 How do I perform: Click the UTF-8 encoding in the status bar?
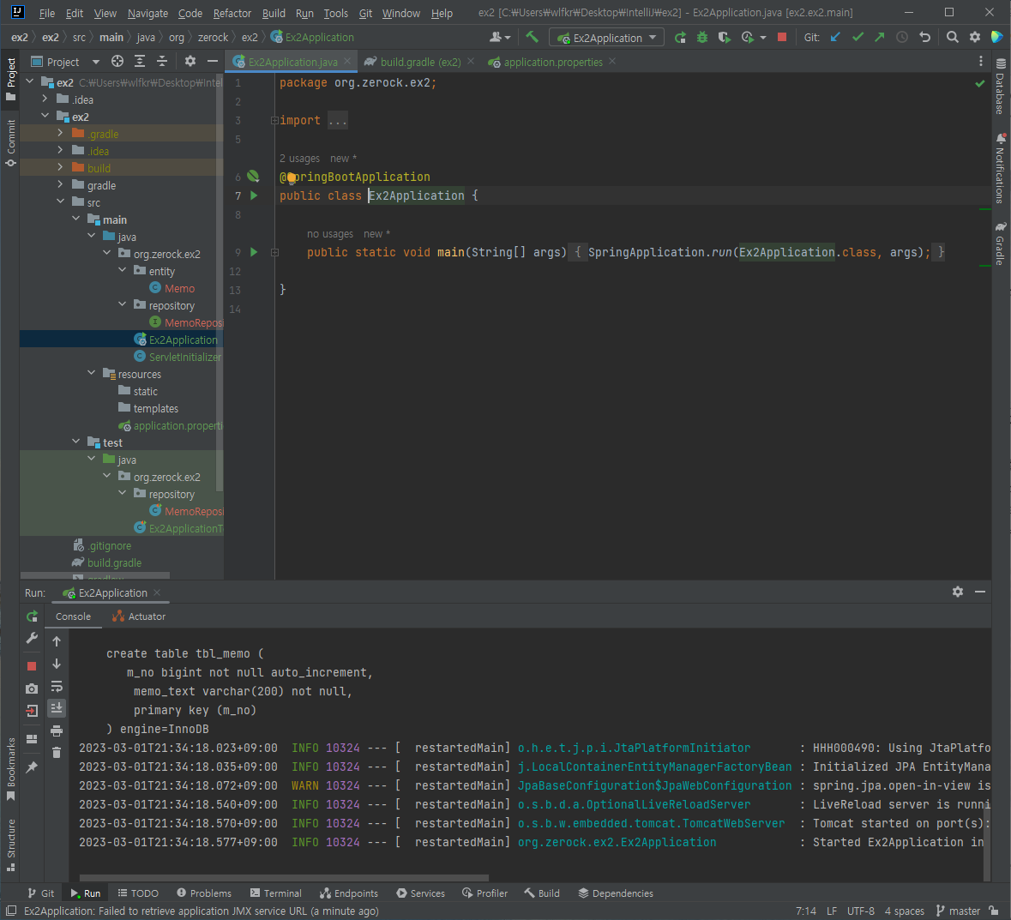[860, 911]
